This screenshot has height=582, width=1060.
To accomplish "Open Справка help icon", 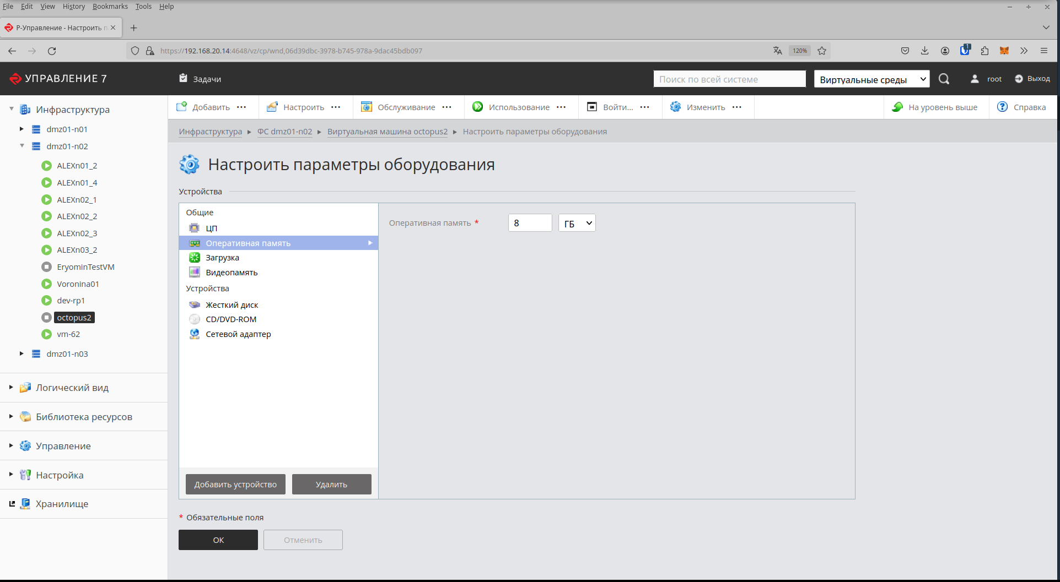I will click(1002, 107).
